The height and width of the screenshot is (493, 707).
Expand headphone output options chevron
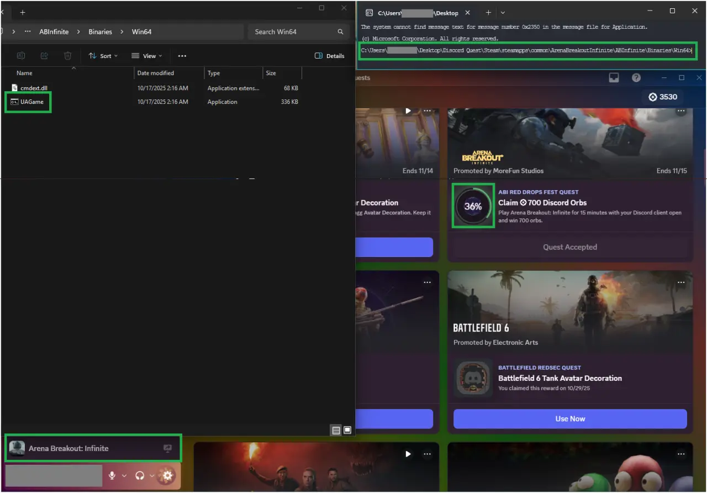click(x=152, y=475)
